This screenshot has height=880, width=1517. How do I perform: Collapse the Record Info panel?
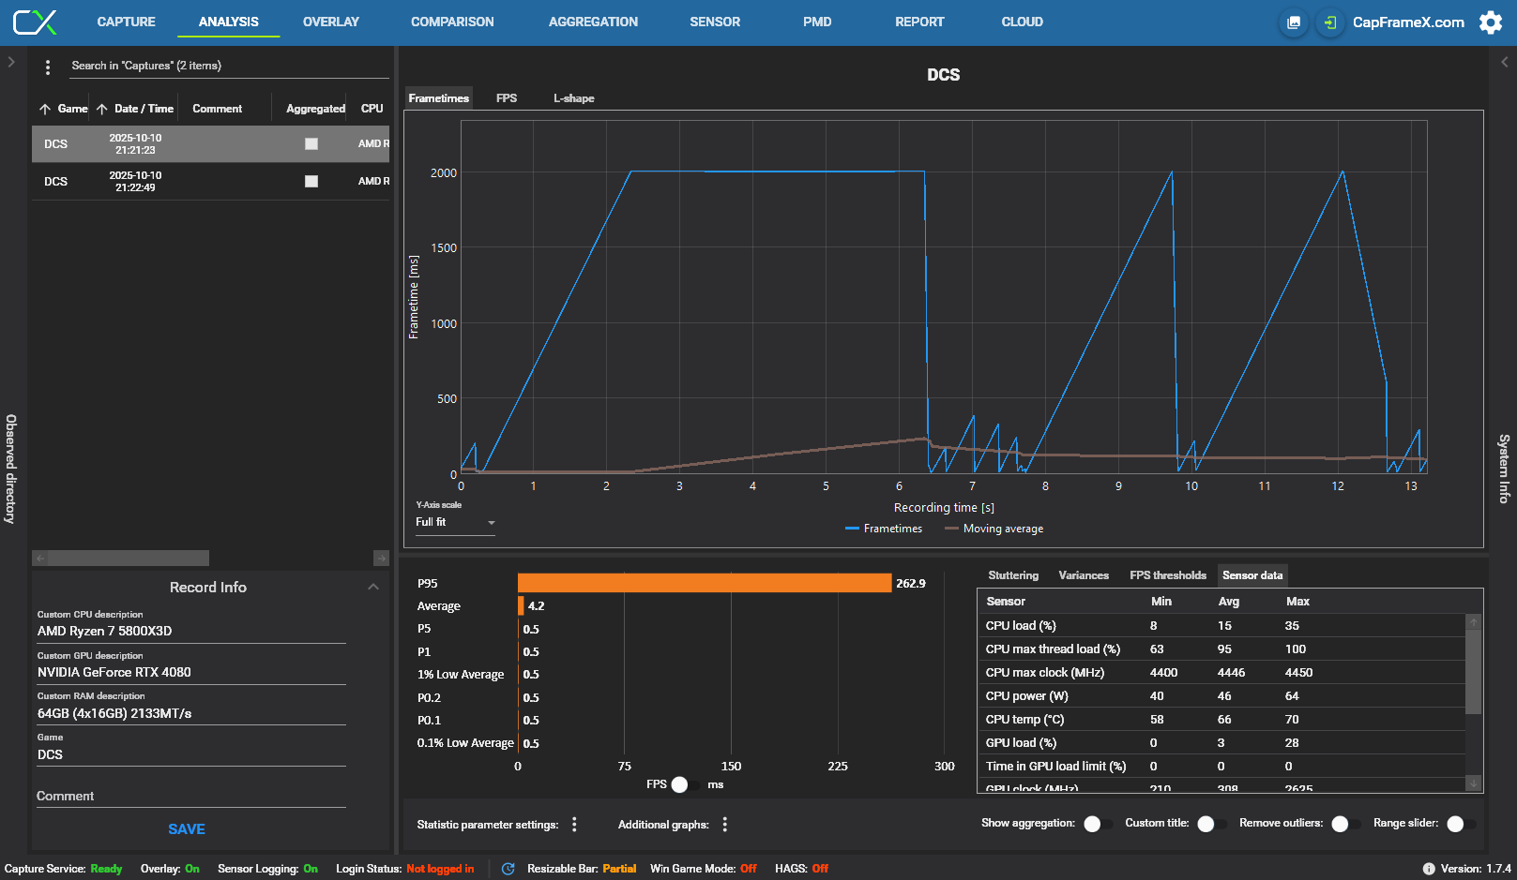click(x=373, y=588)
